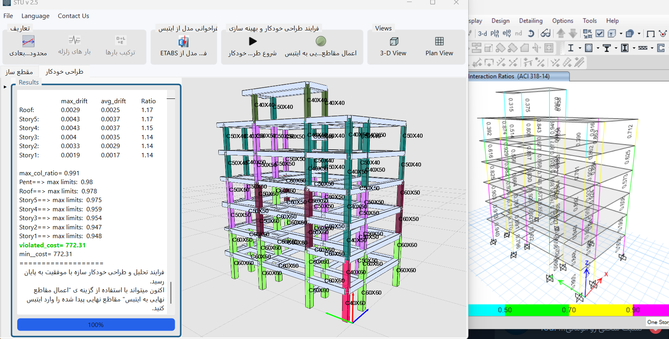Screen dimensions: 669x339
Task: Click the glasses icon in ETABS toolbar
Action: tap(546, 34)
